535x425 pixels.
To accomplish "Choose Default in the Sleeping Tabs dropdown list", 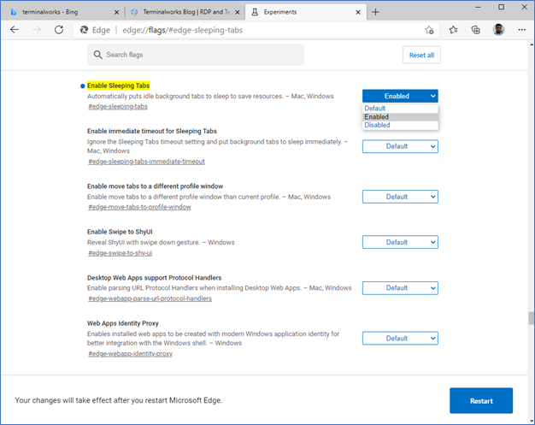I will click(400, 109).
